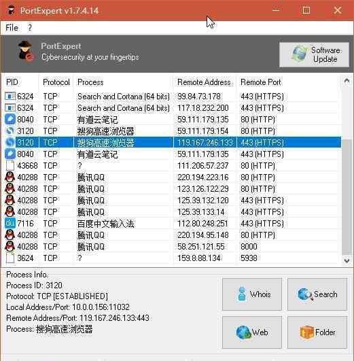Viewport: 354px width, 361px height.
Task: Close the PortExpert window
Action: (x=338, y=10)
